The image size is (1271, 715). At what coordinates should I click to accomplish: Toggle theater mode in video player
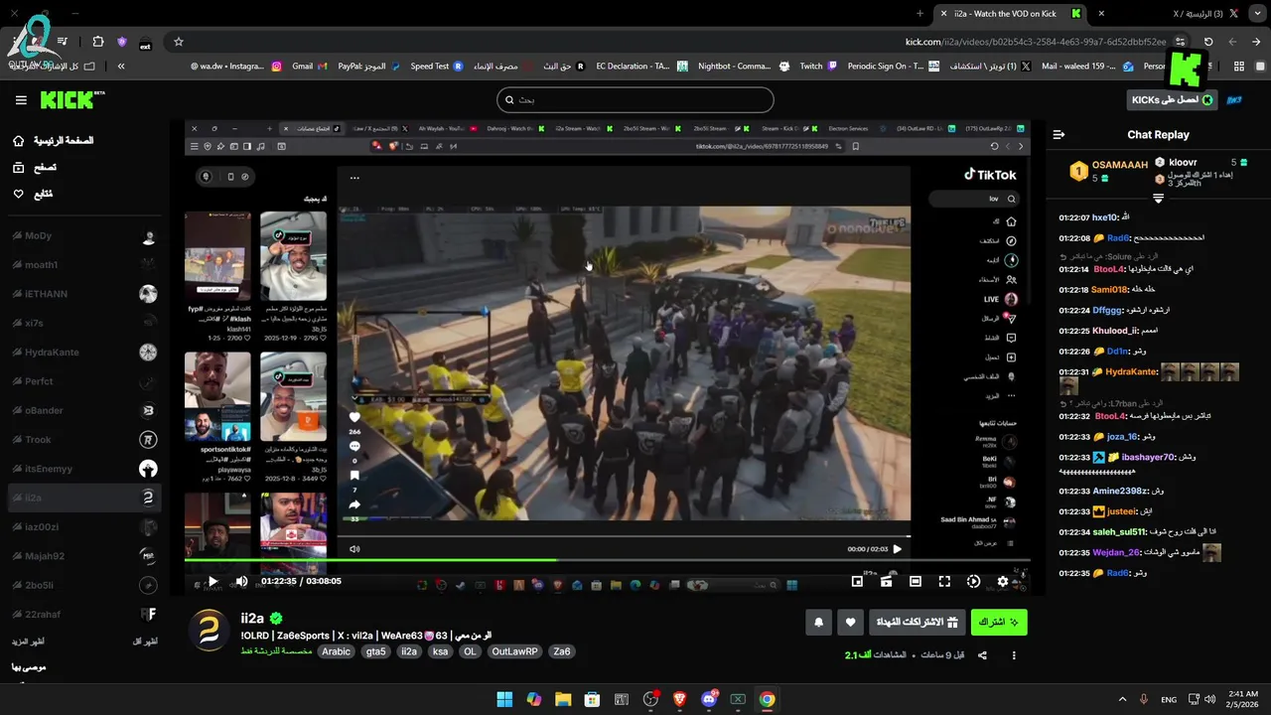click(x=916, y=581)
